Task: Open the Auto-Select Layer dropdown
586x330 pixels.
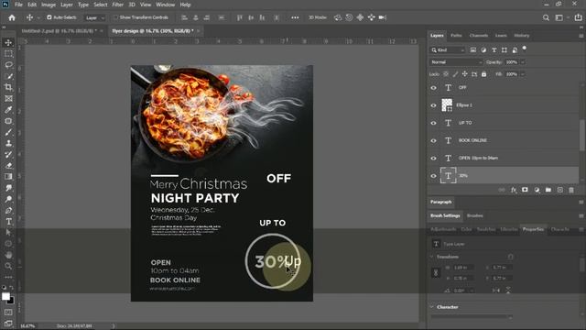Action: click(x=94, y=17)
